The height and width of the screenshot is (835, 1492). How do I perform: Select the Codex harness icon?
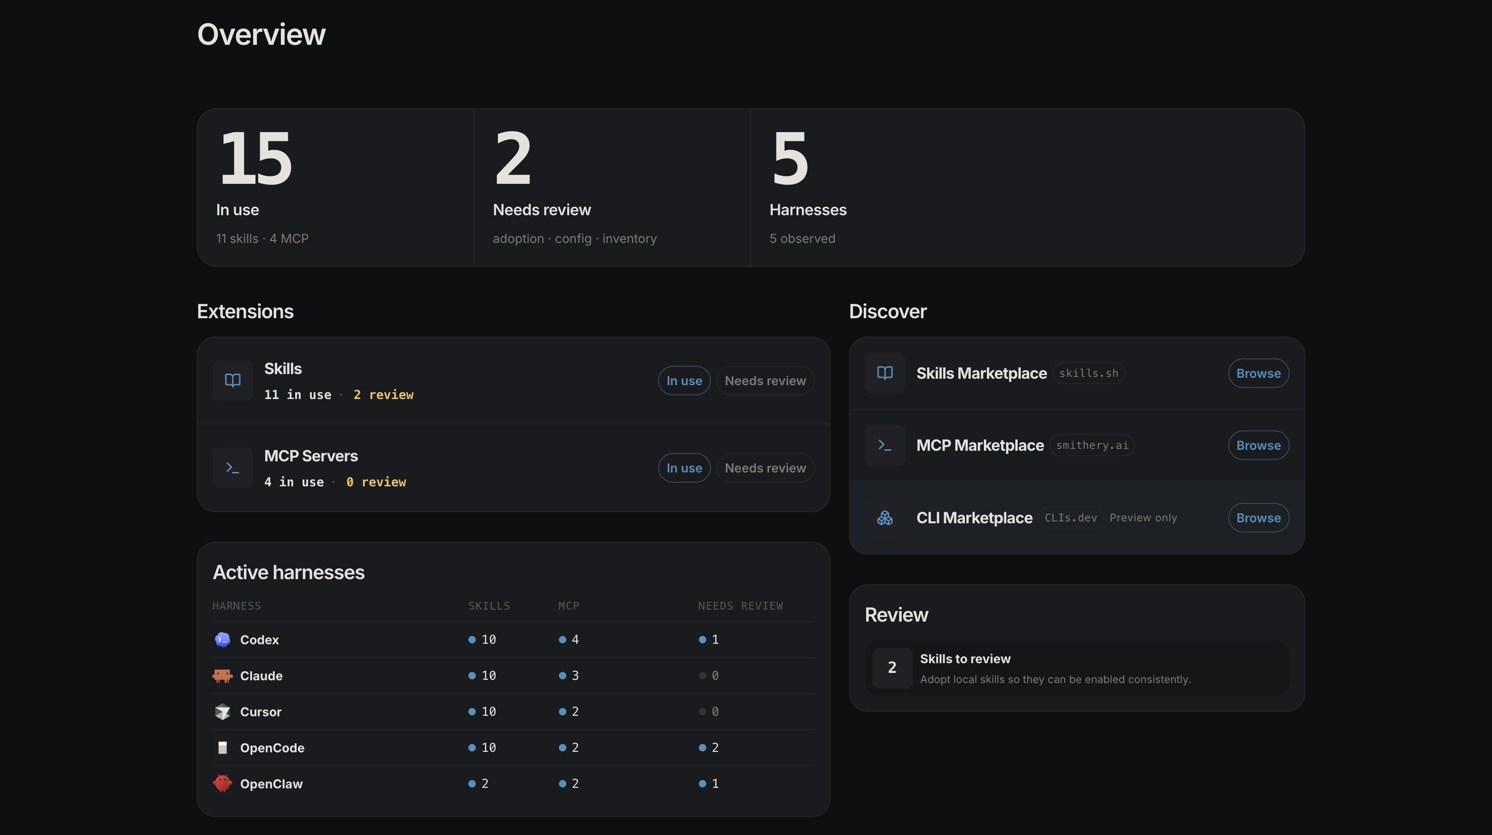pyautogui.click(x=222, y=639)
